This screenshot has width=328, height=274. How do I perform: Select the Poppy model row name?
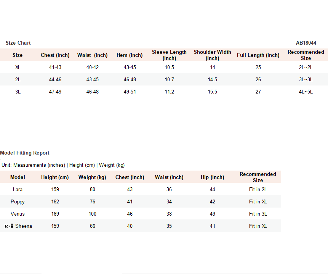18,201
